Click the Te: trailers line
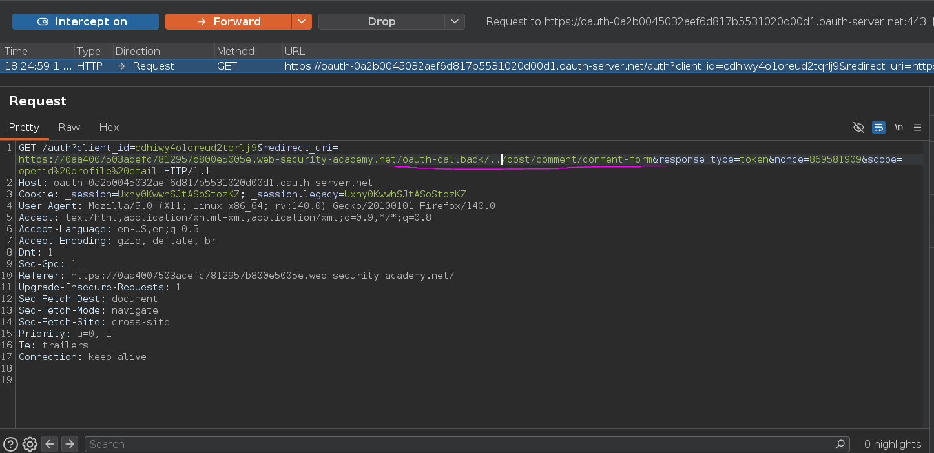934x453 pixels. (54, 345)
